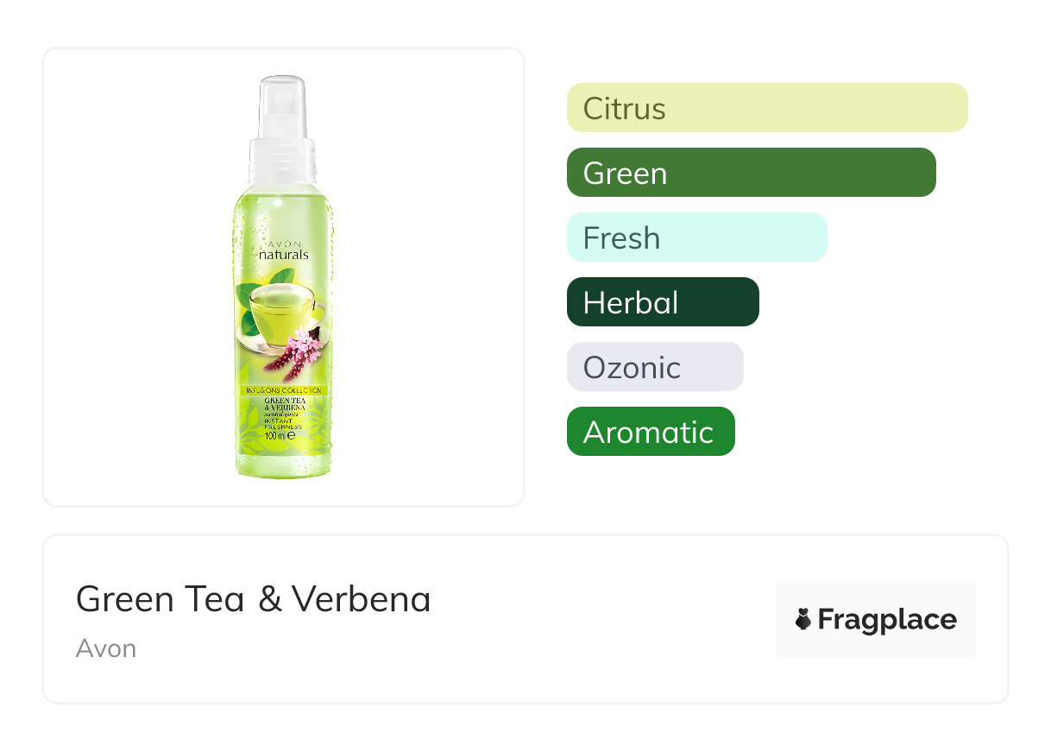Open the Avon brand link
Viewport: 1051px width, 746px height.
click(x=106, y=648)
